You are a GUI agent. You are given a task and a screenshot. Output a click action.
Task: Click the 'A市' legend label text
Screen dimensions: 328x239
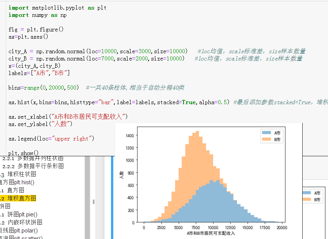(277, 133)
